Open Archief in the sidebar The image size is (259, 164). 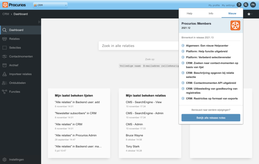(x=20, y=65)
